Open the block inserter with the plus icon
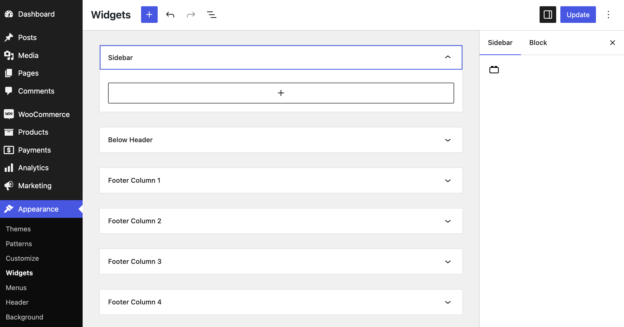This screenshot has height=327, width=624. (149, 14)
